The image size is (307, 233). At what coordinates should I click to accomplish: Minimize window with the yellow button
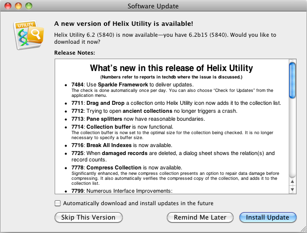coord(19,6)
